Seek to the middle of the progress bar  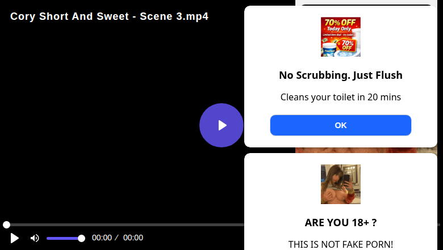pos(221,224)
